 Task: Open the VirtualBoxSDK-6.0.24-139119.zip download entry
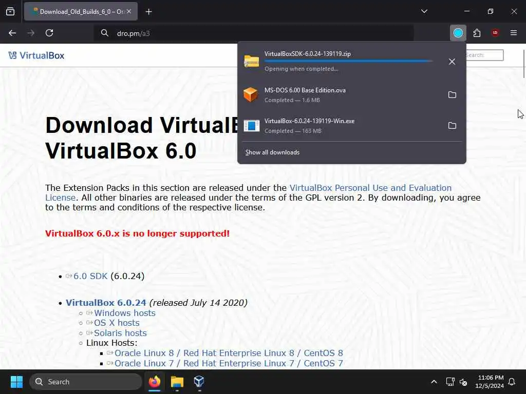[x=341, y=62]
